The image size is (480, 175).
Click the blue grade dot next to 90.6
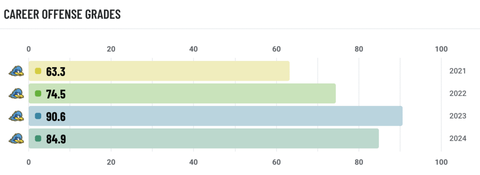click(x=38, y=116)
